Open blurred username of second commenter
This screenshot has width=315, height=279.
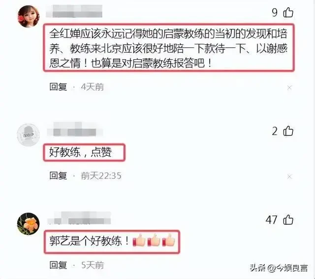[75, 129]
